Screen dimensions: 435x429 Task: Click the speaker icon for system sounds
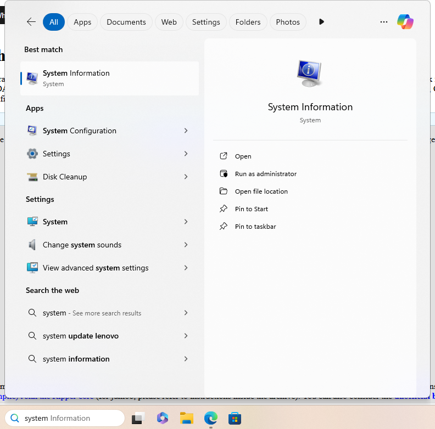(x=32, y=245)
